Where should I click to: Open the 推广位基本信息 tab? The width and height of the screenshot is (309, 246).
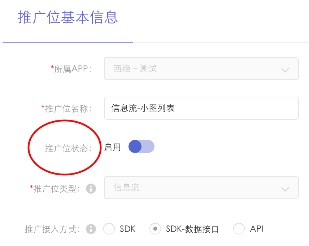click(x=68, y=17)
